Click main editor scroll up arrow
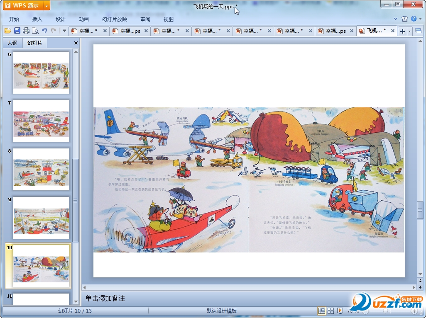The image size is (426, 318). pyautogui.click(x=420, y=41)
